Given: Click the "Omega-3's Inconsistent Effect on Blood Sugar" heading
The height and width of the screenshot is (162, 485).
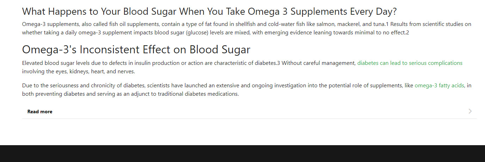Looking at the screenshot, I should point(136,49).
